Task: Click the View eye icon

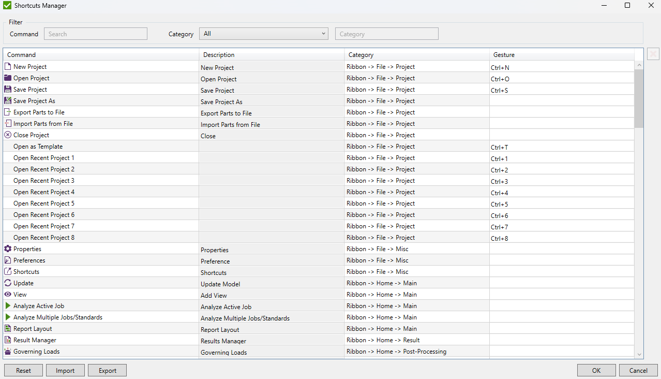Action: tap(8, 294)
